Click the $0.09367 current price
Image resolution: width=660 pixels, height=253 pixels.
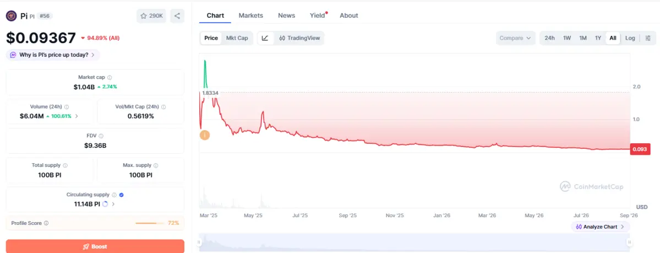coord(41,38)
